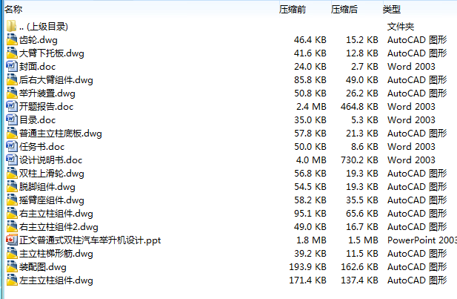The image size is (457, 299).
Task: Select the 双柱上滑轮.dwg file icon
Action: 12,173
